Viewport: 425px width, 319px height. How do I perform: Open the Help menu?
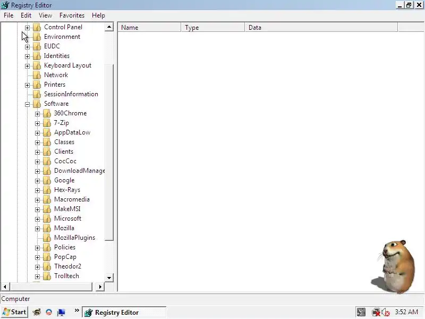click(x=98, y=15)
